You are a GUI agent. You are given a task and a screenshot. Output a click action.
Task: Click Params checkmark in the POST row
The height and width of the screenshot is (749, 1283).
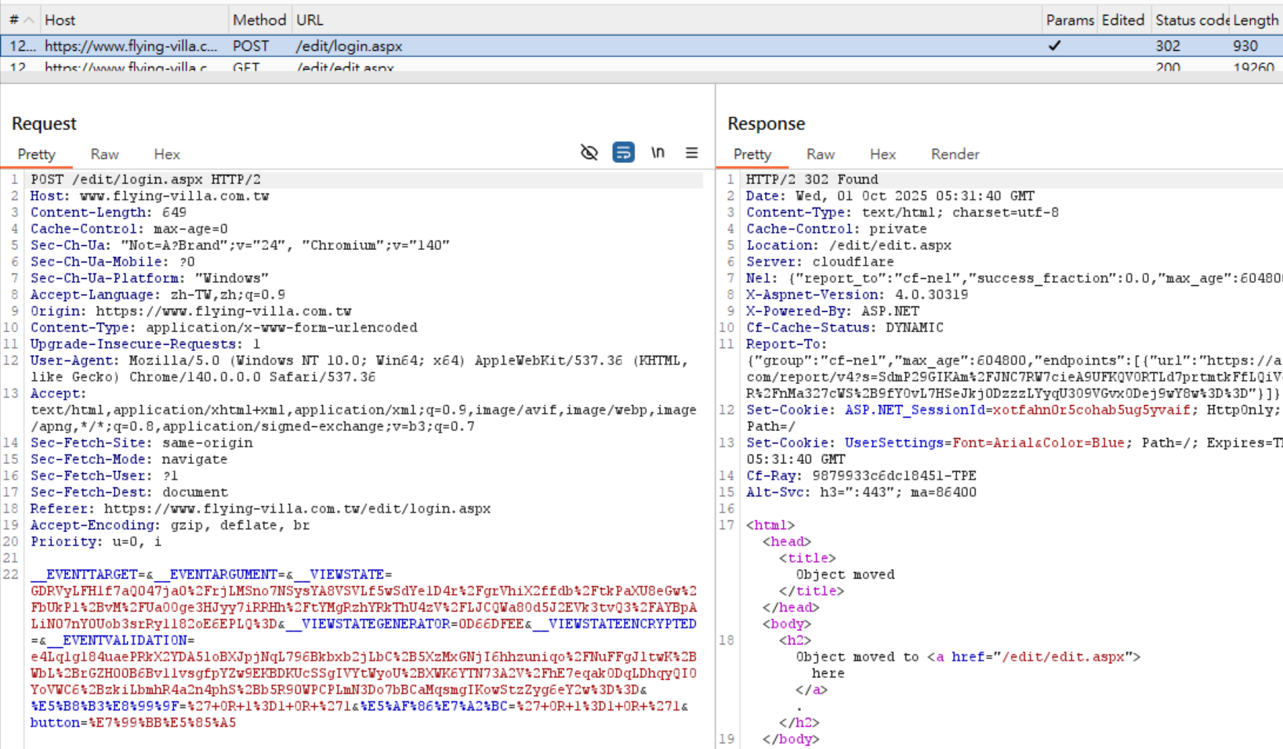pyautogui.click(x=1055, y=46)
